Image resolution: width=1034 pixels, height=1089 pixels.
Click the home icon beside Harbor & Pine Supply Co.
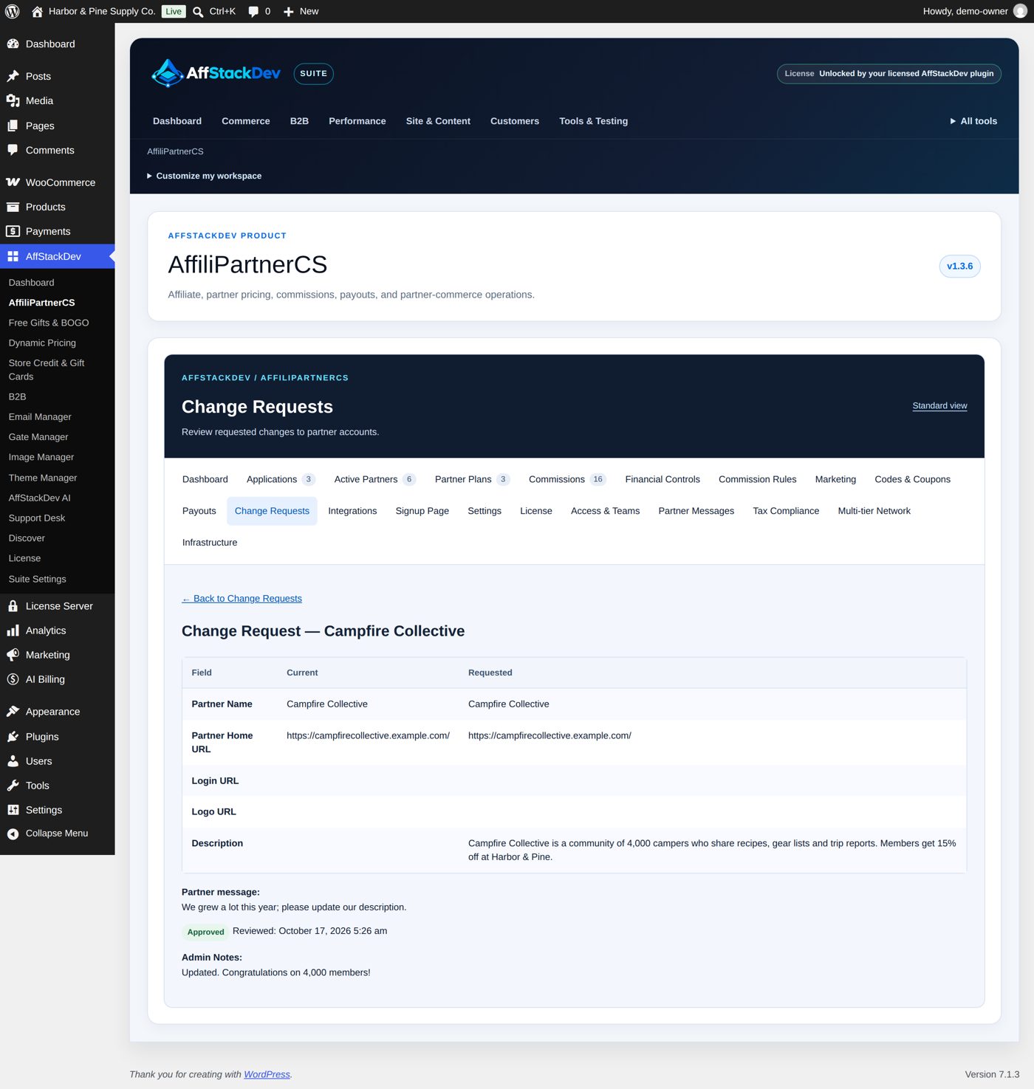point(37,11)
